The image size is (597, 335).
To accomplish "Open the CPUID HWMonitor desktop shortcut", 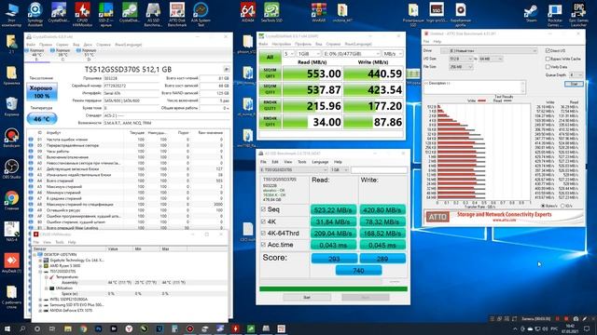I will pyautogui.click(x=82, y=15).
